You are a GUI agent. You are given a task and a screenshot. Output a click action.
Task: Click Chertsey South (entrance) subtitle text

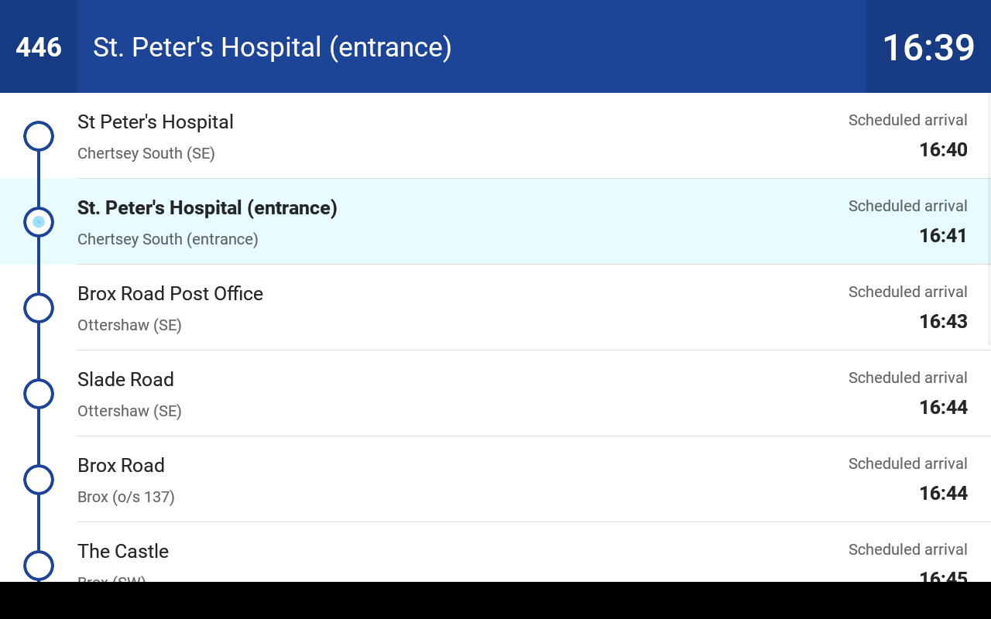[x=168, y=240]
